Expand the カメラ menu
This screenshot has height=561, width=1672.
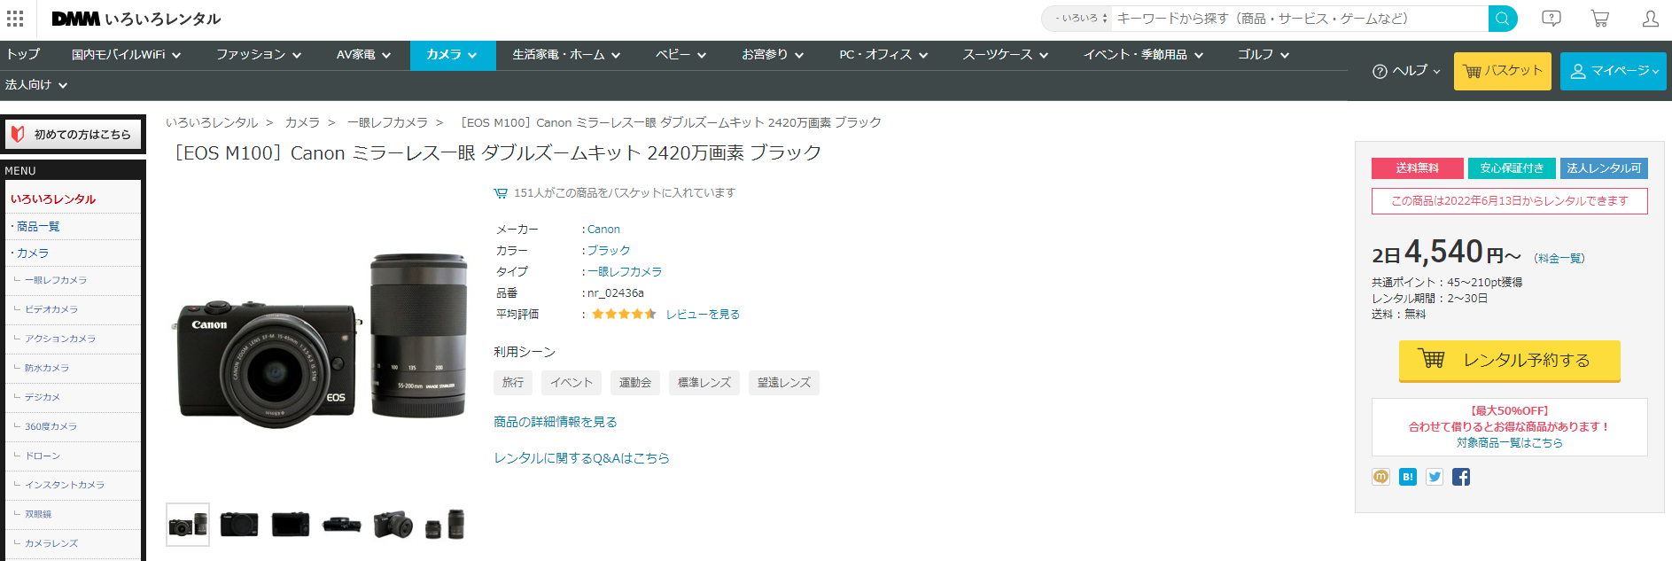point(453,55)
